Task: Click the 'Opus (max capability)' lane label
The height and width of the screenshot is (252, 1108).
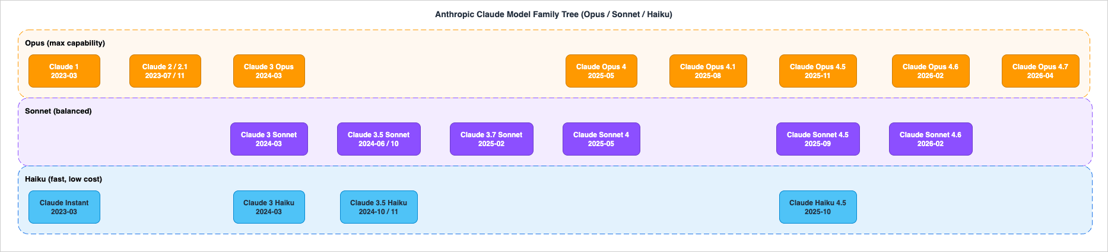Action: tap(65, 43)
